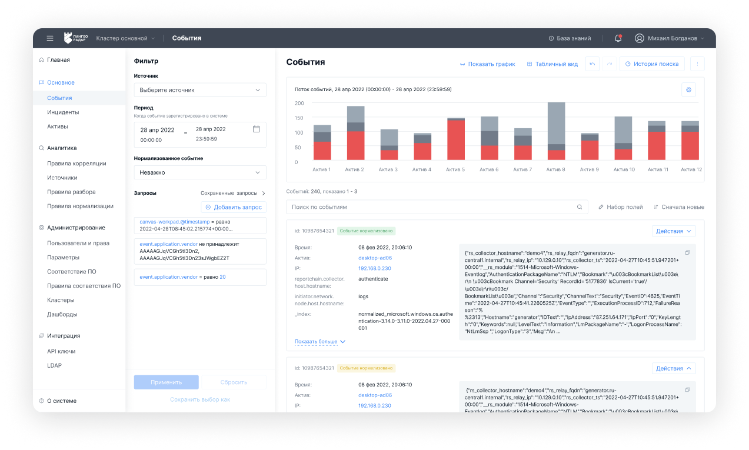Screen dimensions: 749x450
Task: Click Добавить запрос button
Action: click(x=234, y=207)
